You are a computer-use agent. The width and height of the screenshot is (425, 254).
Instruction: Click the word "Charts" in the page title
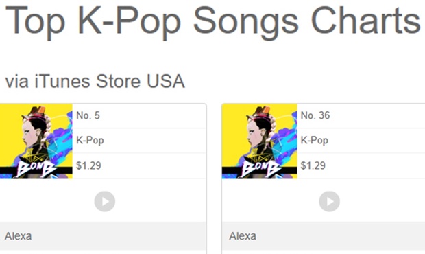point(365,21)
